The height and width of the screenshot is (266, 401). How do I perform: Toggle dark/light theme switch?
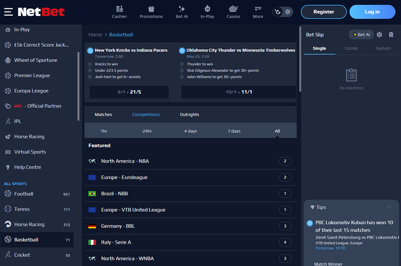point(283,12)
